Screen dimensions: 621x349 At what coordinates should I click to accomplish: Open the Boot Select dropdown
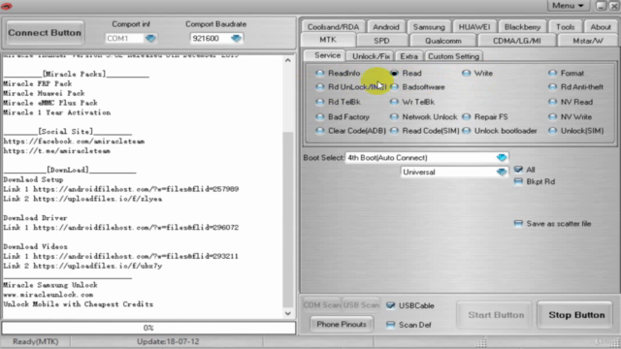click(x=502, y=157)
